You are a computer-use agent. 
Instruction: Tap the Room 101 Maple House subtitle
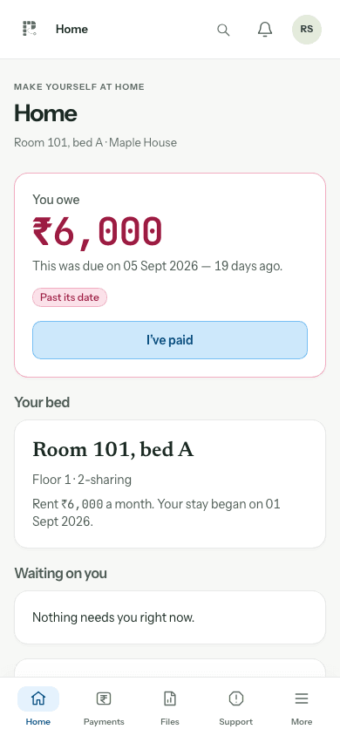click(95, 142)
